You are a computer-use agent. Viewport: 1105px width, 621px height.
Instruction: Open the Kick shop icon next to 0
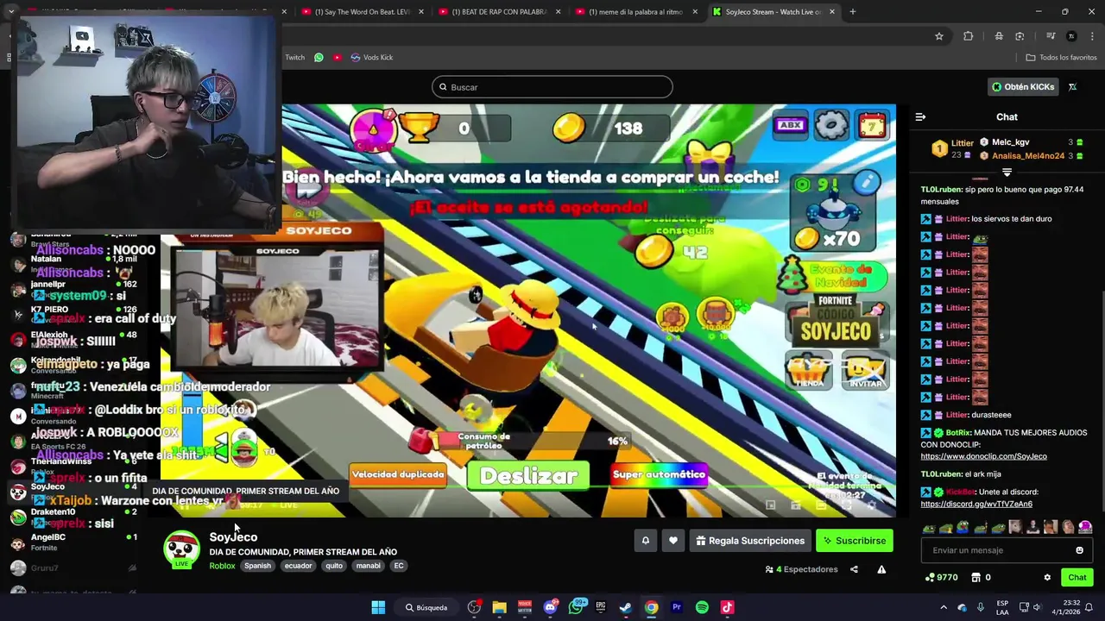976,578
